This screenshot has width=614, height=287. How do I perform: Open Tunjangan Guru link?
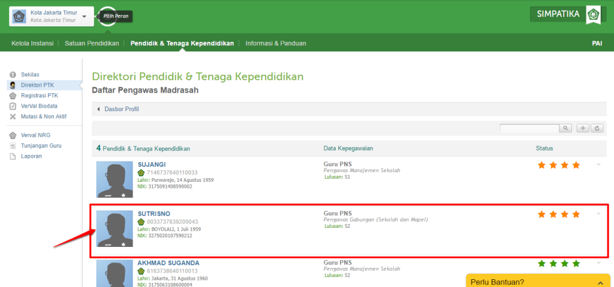click(41, 146)
